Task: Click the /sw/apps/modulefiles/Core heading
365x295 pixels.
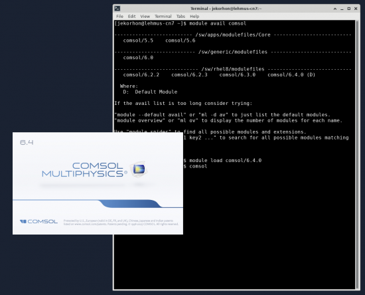Action: coord(233,35)
